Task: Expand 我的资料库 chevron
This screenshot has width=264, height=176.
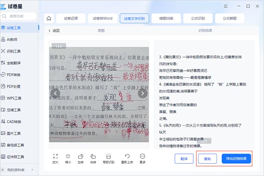Action: click(x=32, y=170)
